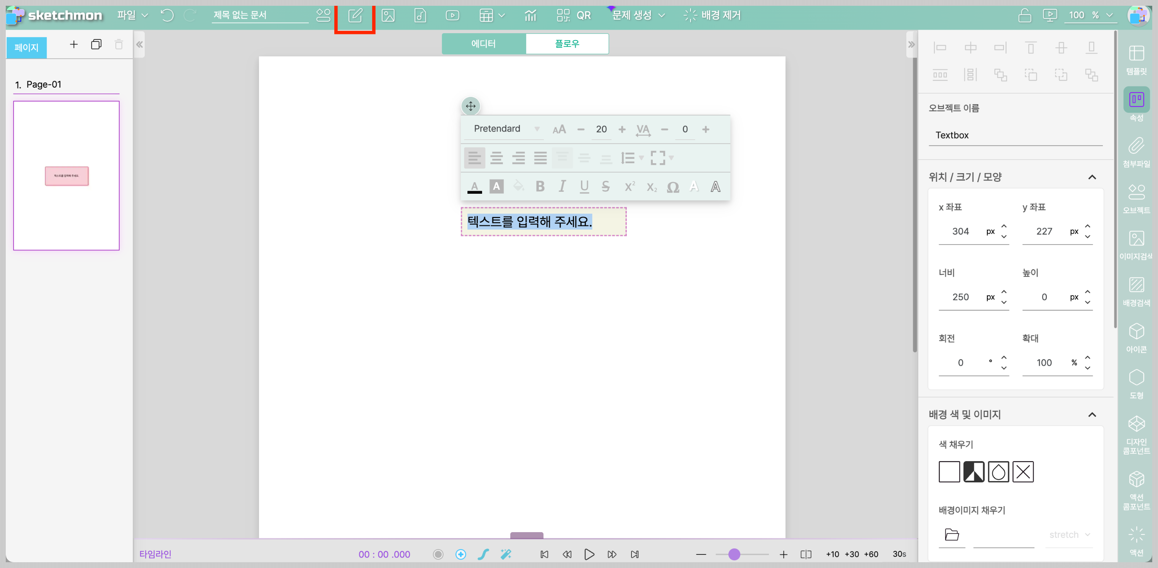This screenshot has height=568, width=1158.
Task: Click the chart insert icon
Action: pos(530,16)
